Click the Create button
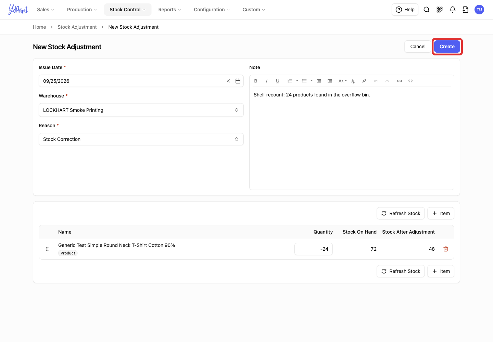493x342 pixels. [x=447, y=47]
